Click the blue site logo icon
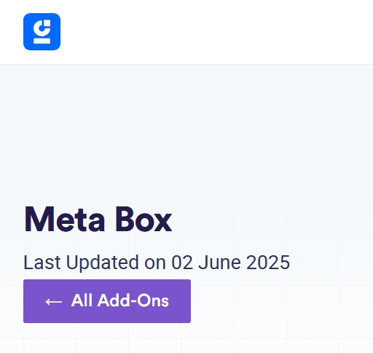Screen dimensions: 373x353 [42, 32]
